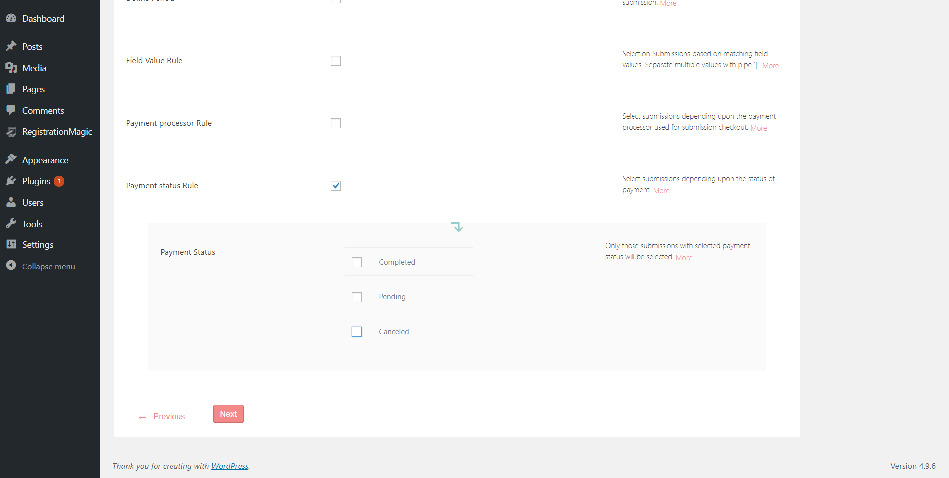Open the Dashboard via its gauge icon

[x=11, y=18]
